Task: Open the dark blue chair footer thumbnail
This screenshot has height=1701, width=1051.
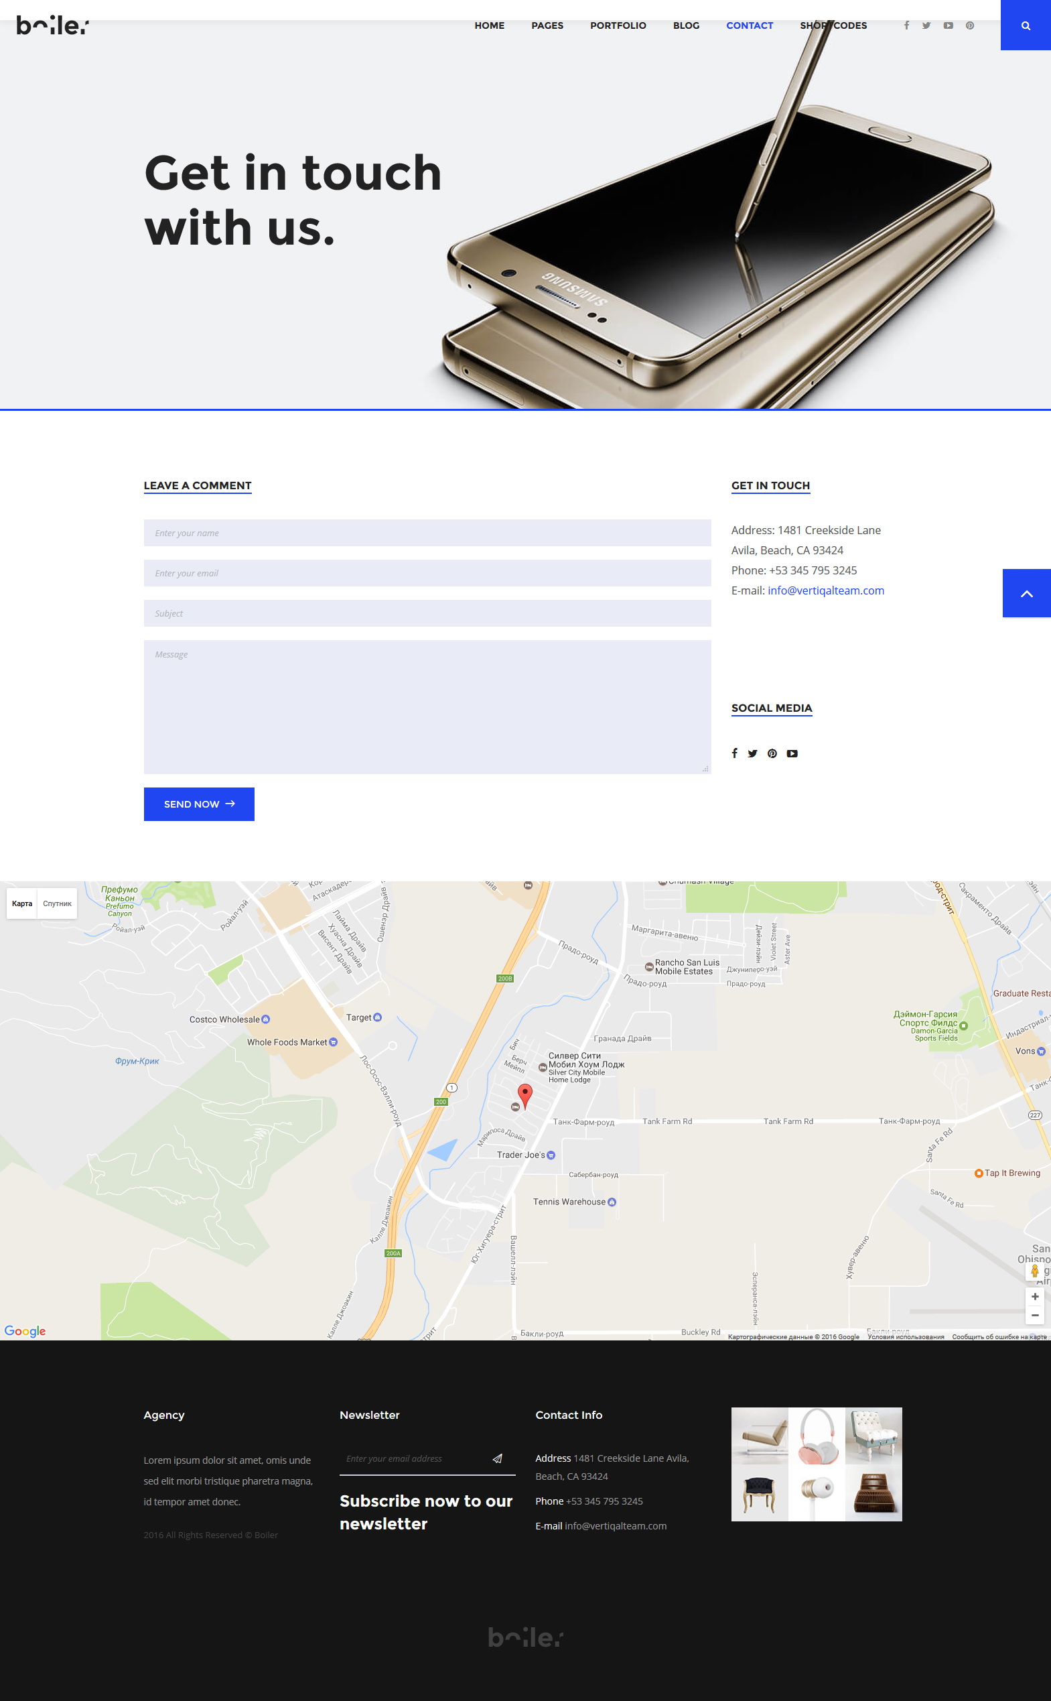Action: [760, 1493]
